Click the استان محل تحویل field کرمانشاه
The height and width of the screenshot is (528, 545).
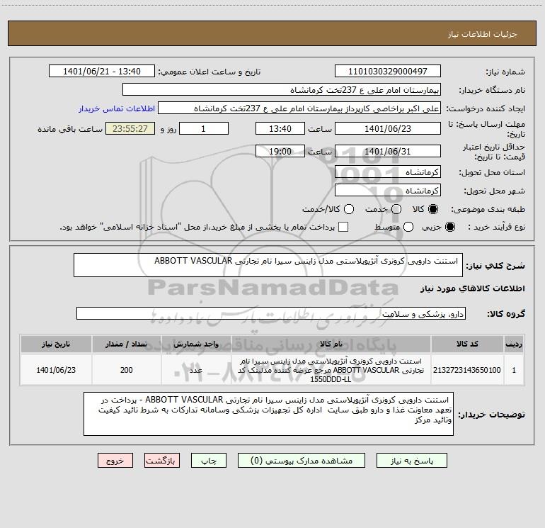coord(388,172)
